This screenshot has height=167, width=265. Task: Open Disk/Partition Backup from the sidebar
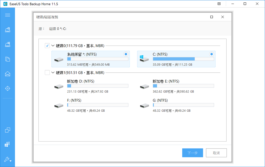click(x=8, y=30)
